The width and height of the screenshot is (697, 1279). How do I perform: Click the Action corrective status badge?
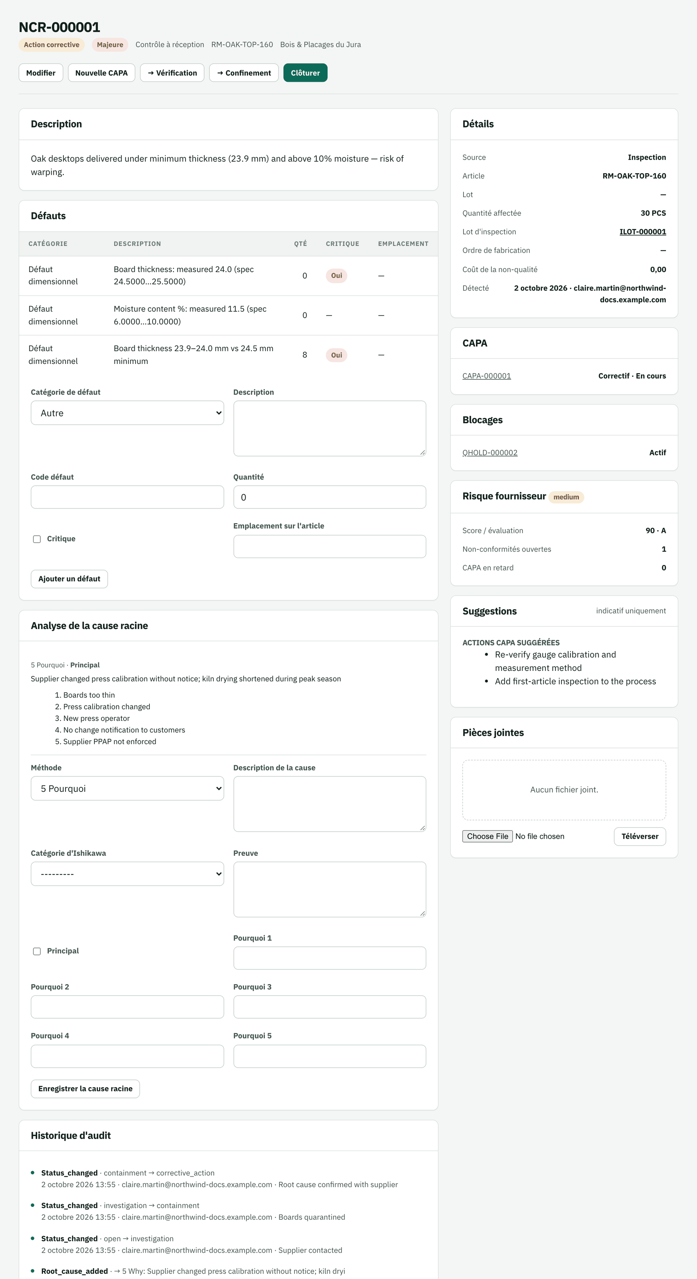click(52, 45)
